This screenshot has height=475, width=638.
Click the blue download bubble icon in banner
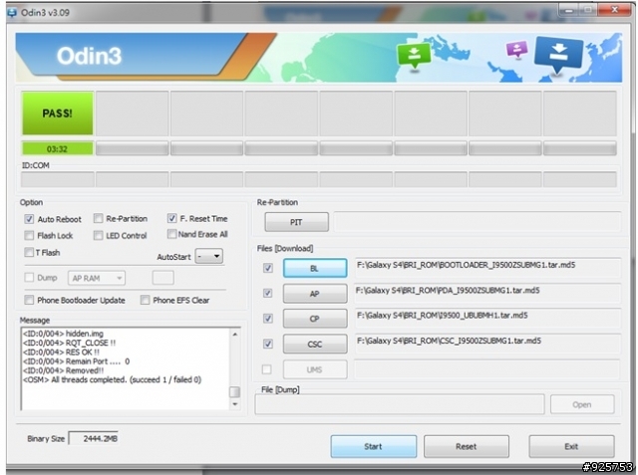tap(558, 55)
